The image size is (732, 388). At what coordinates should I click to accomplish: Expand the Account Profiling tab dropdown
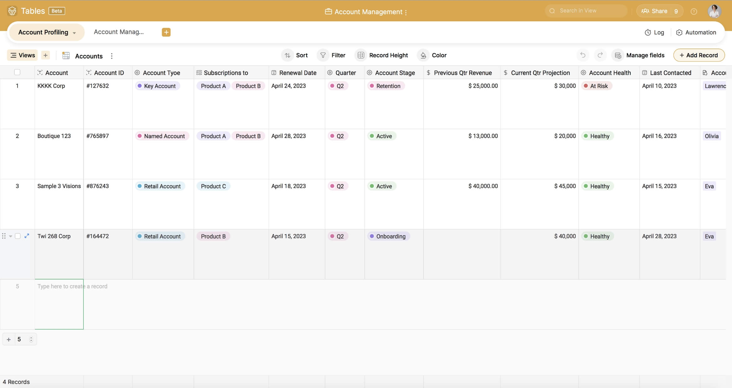click(x=74, y=33)
